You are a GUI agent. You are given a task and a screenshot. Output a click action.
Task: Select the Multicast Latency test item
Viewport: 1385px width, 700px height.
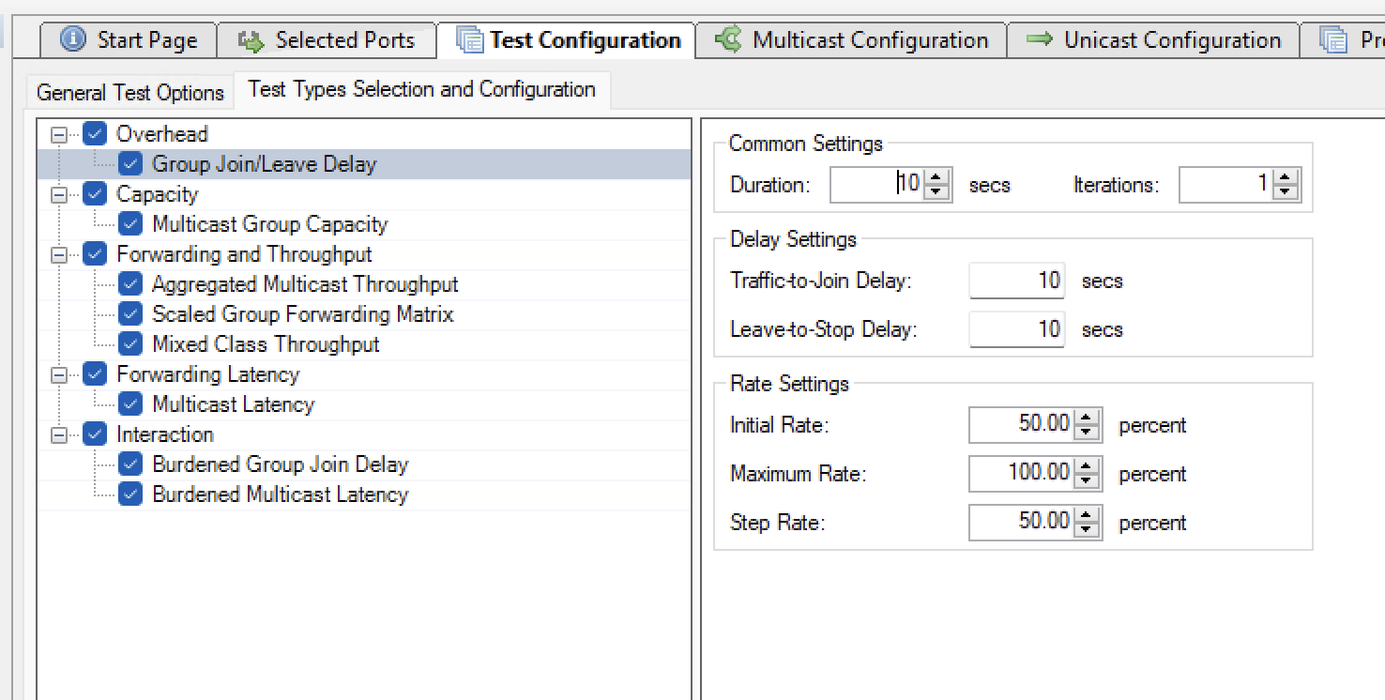(233, 404)
